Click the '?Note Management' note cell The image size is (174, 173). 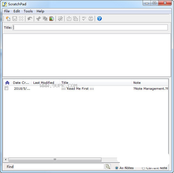coord(151,89)
